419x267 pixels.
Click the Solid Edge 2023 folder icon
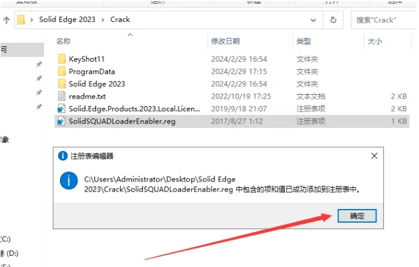click(x=61, y=84)
